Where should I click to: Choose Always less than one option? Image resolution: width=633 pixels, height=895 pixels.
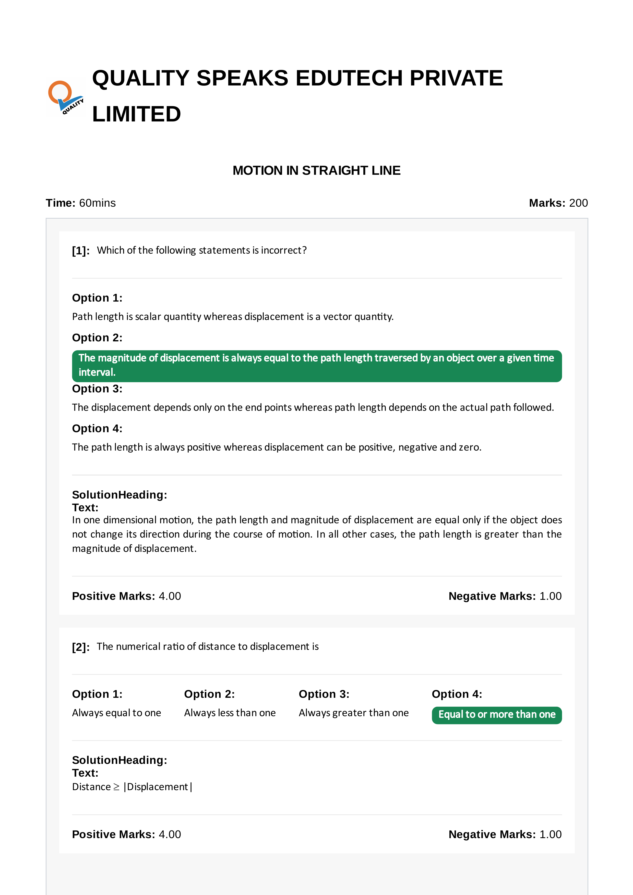pos(230,713)
